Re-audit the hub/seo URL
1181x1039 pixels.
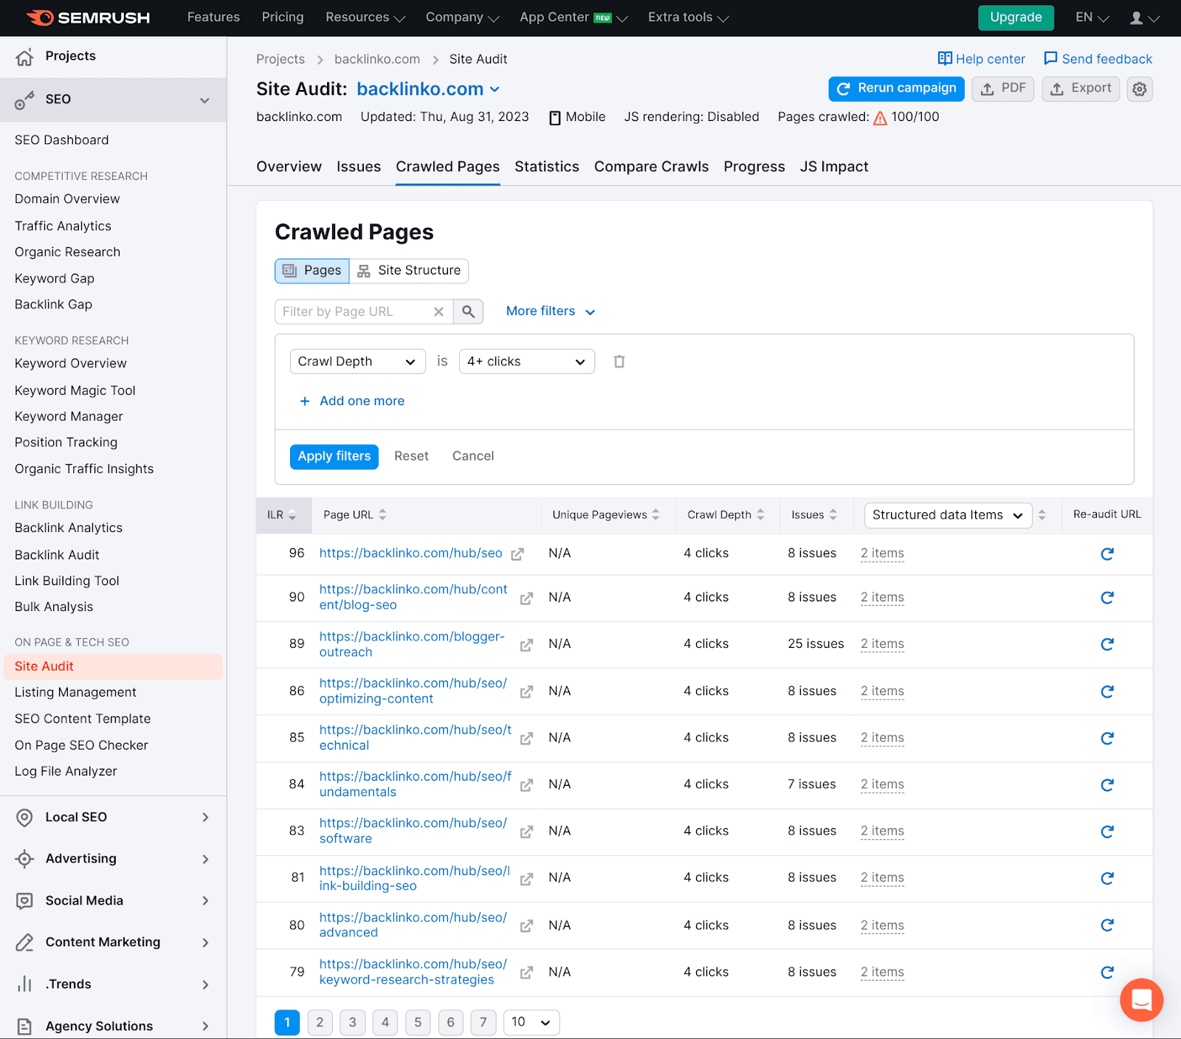pos(1107,553)
